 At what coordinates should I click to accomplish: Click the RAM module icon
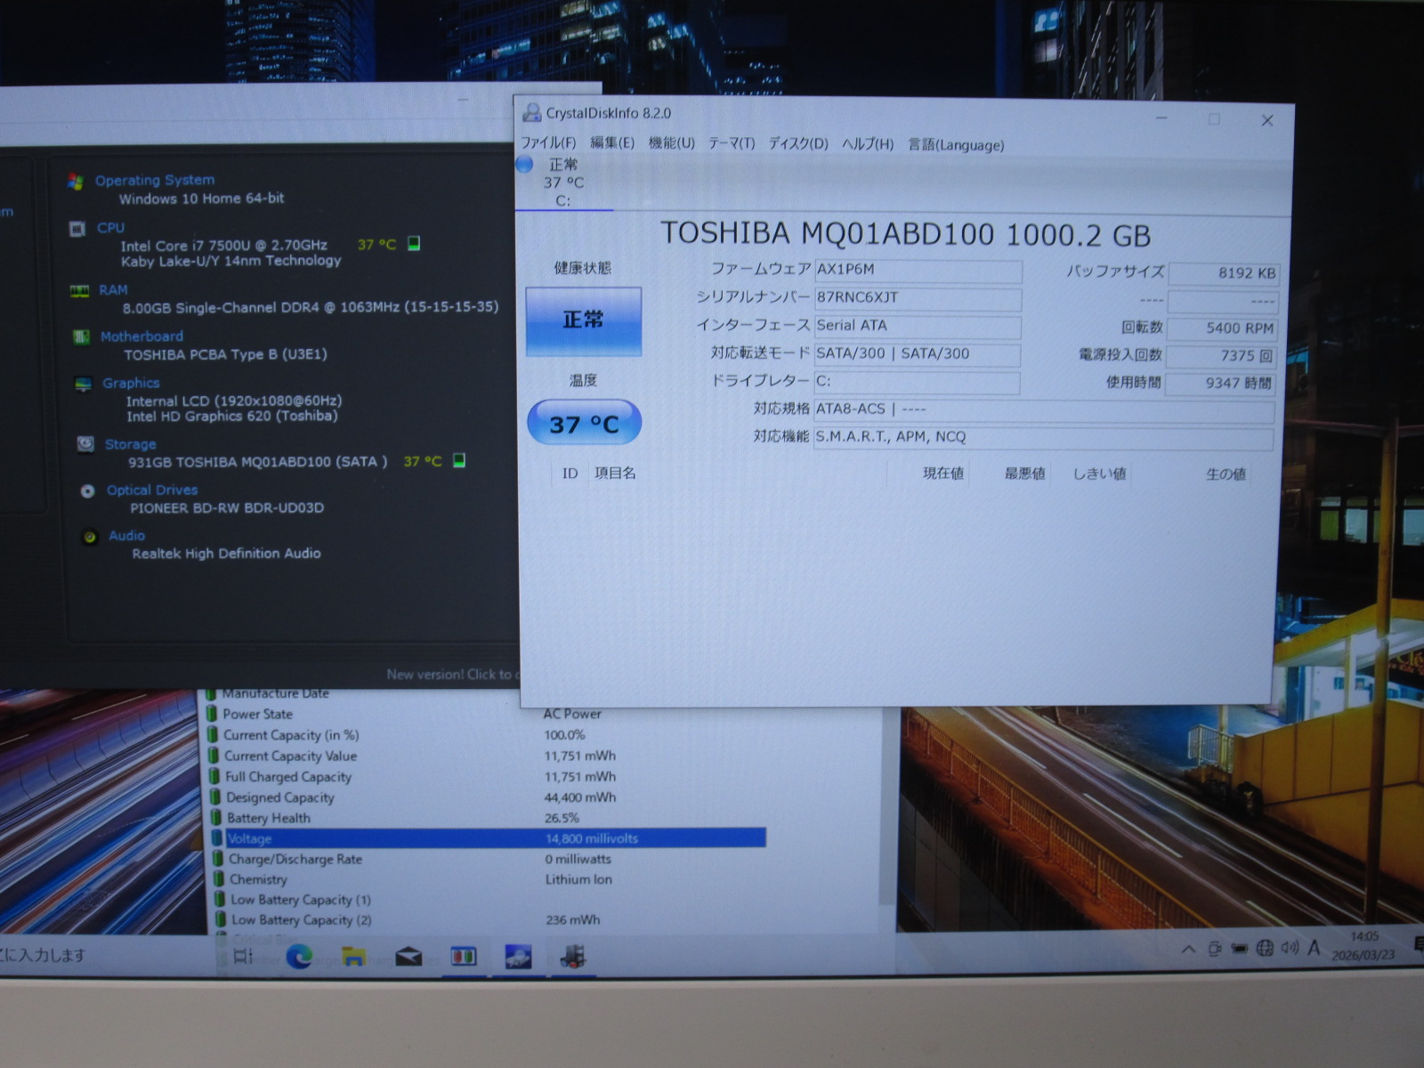pos(79,291)
